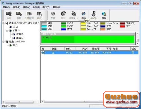
Task: Click the 942 MB size cell
Action: [x=83, y=53]
